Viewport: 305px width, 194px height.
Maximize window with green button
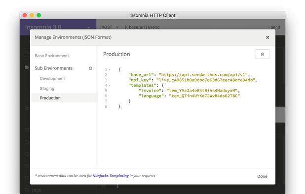[39, 15]
